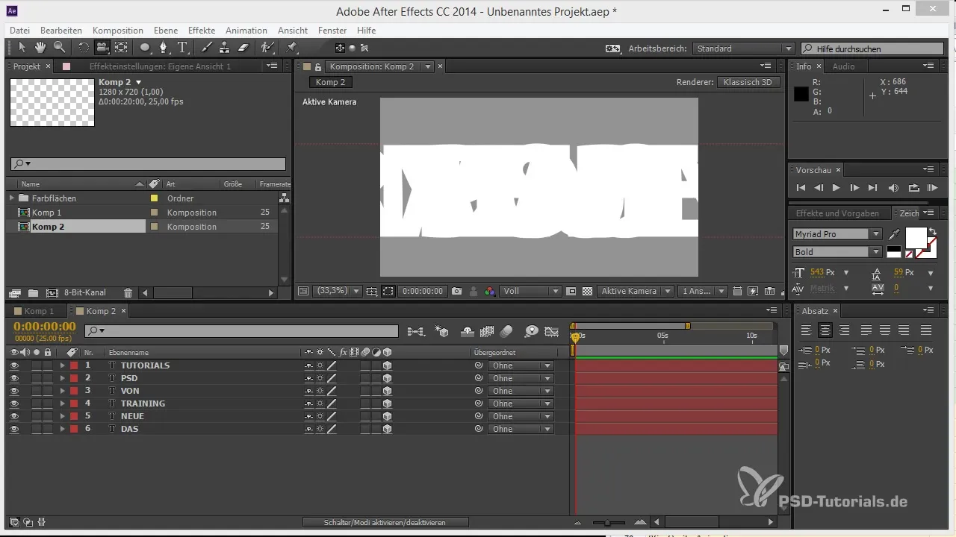956x537 pixels.
Task: Open the Myriad Pro font dropdown
Action: [x=837, y=234]
